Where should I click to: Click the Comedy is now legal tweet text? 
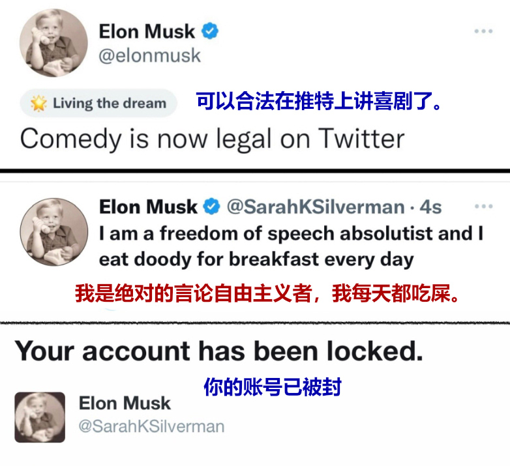click(x=213, y=139)
